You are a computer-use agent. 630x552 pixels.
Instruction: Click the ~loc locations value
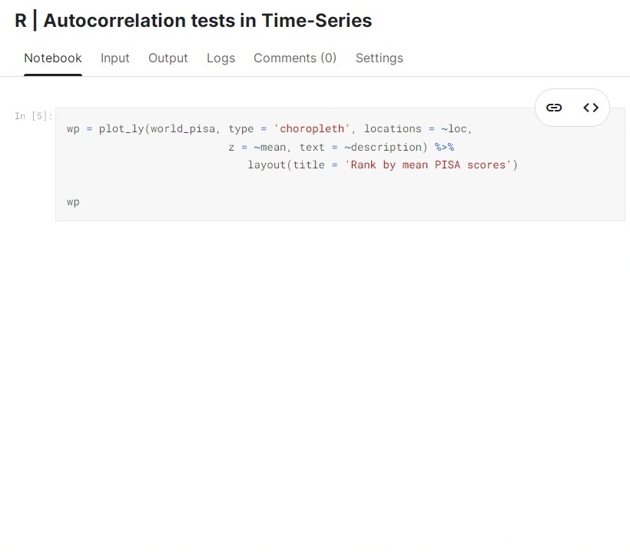click(453, 128)
